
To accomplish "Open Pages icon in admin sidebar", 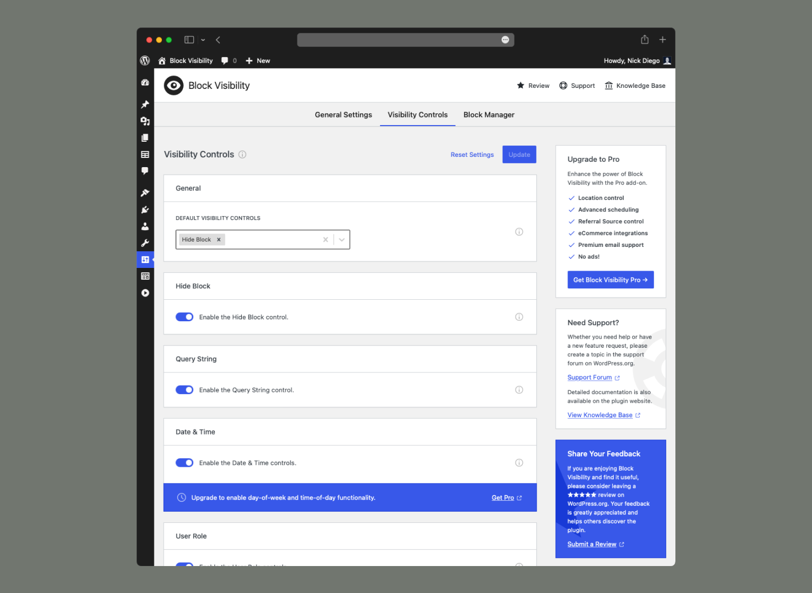I will click(145, 138).
